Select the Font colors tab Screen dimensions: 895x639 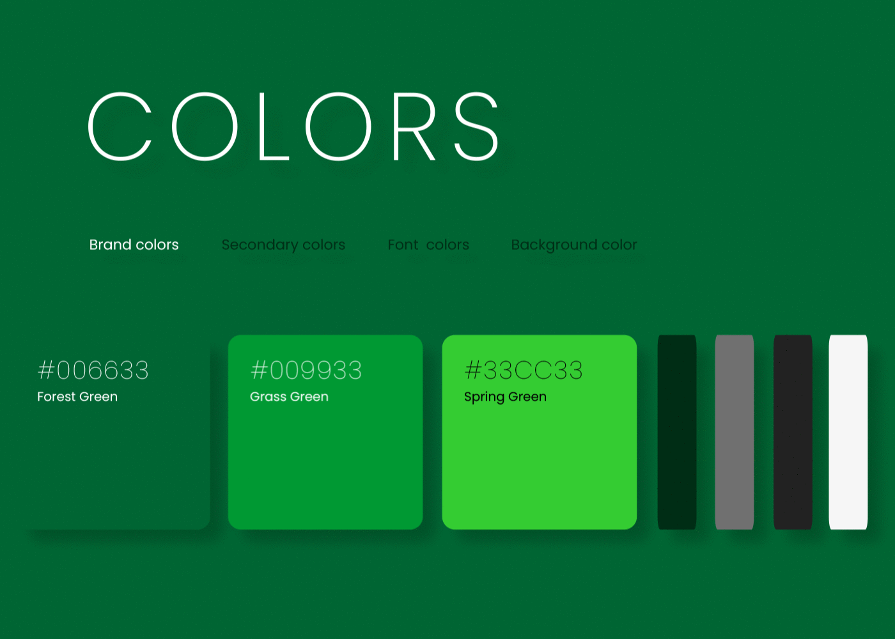[x=428, y=245]
